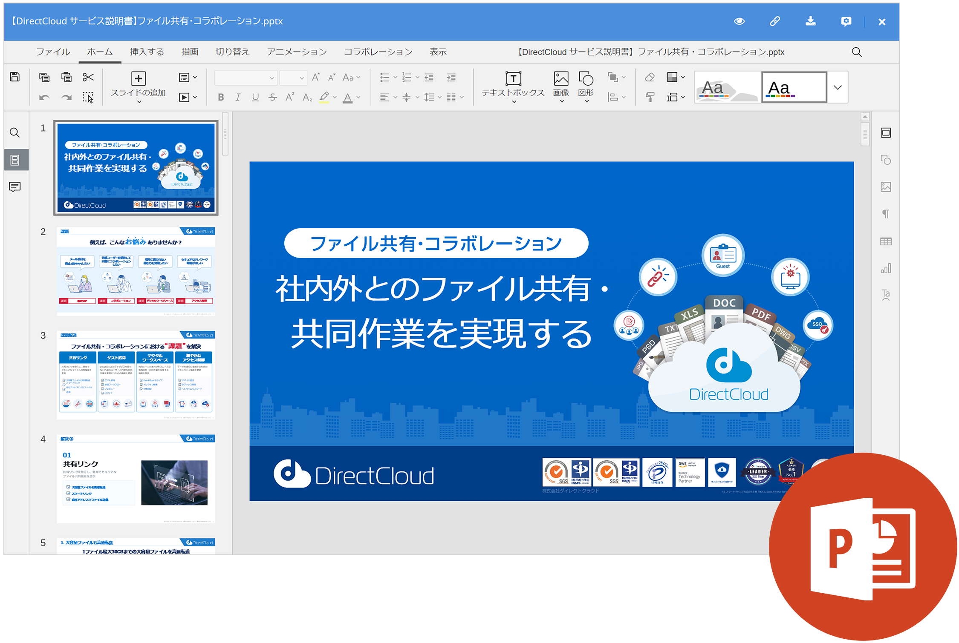This screenshot has height=643, width=959.
Task: Apply the yellow highlight color
Action: coord(324,98)
